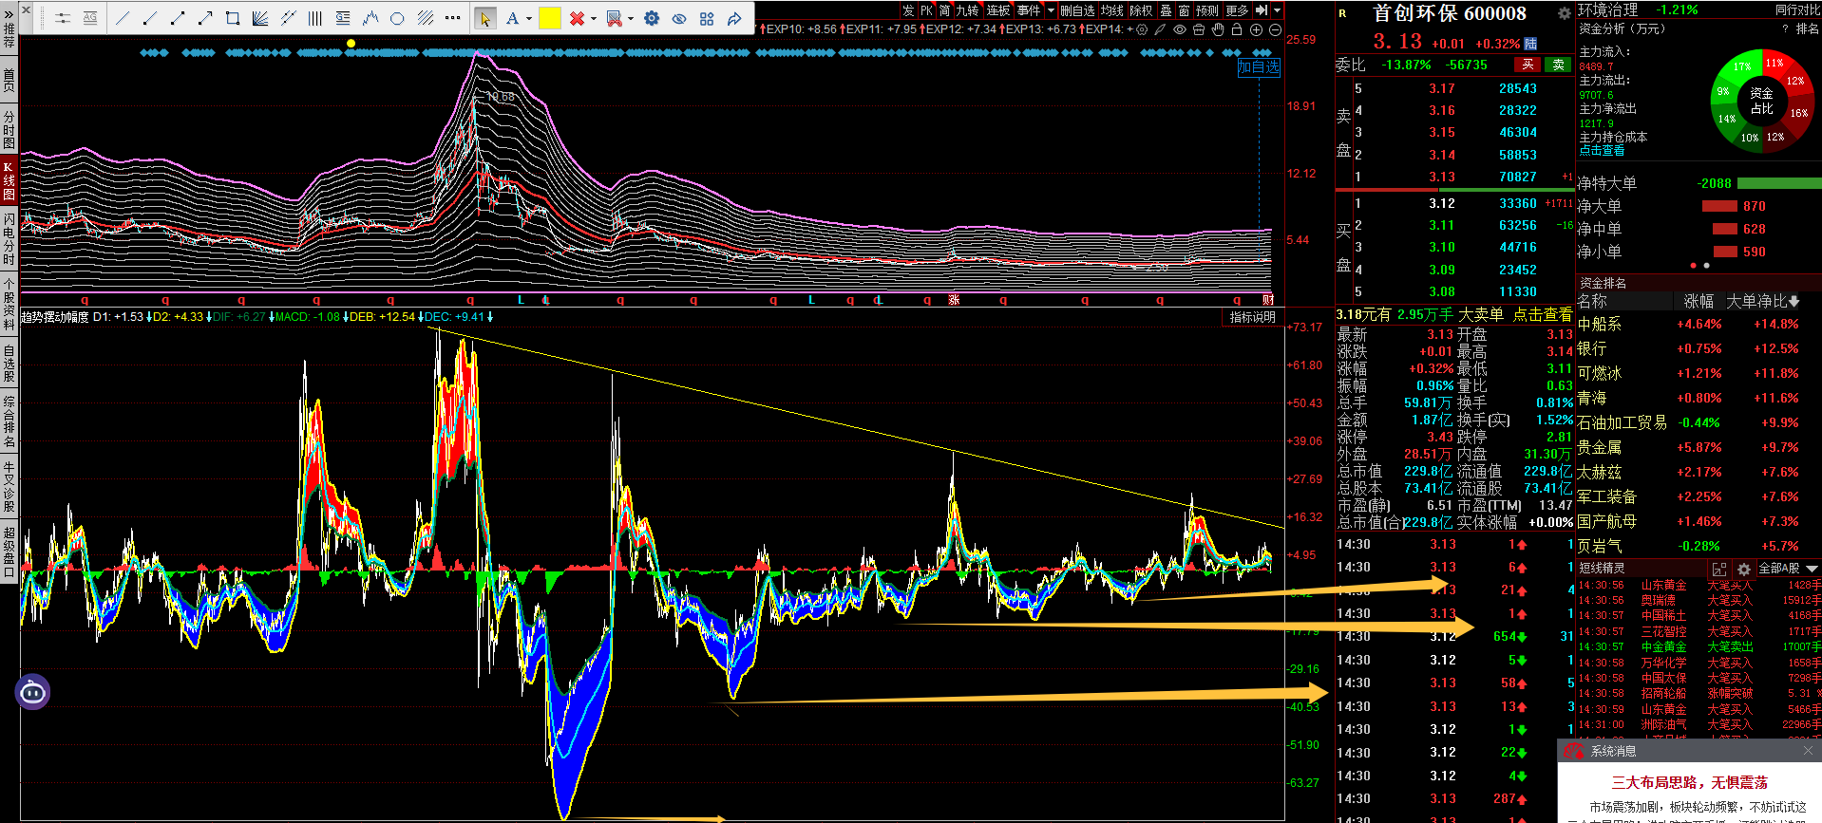This screenshot has height=823, width=1822.
Task: Select the ellipse drawing tool
Action: click(397, 18)
